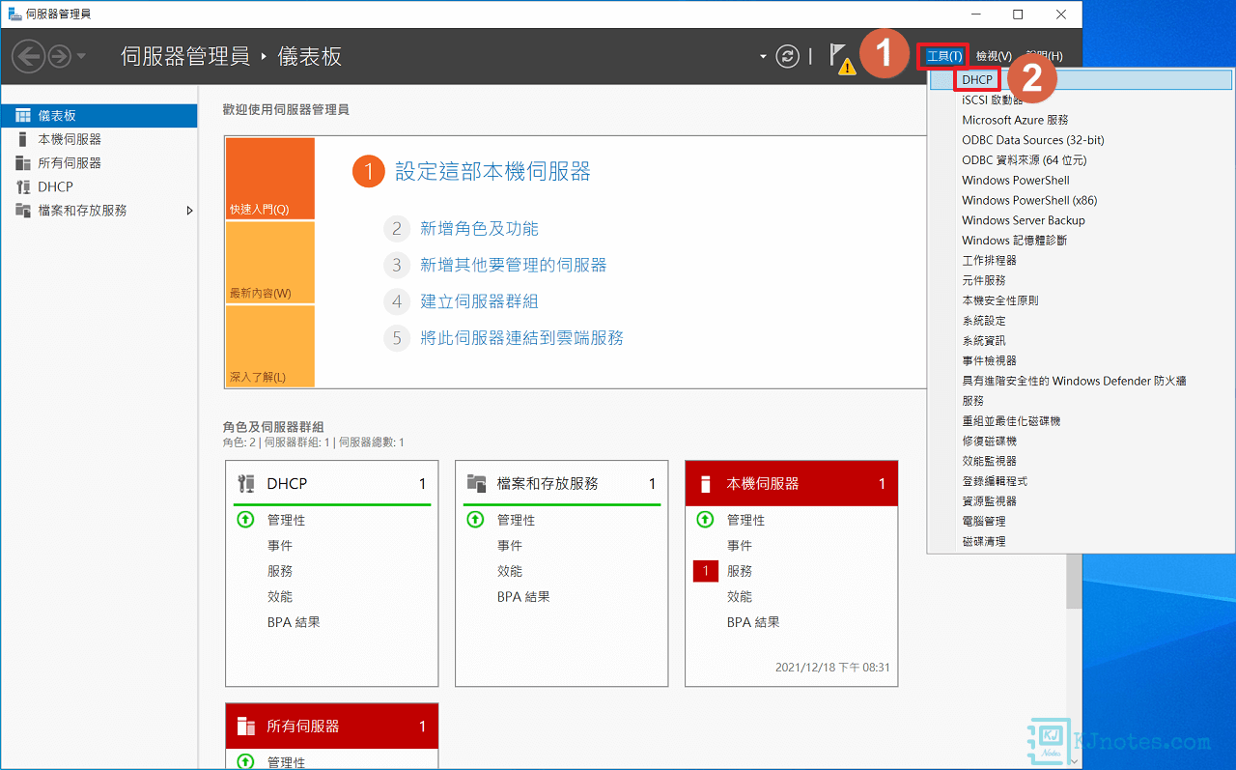
Task: Open 所有伺服器 in the sidebar
Action: [70, 163]
